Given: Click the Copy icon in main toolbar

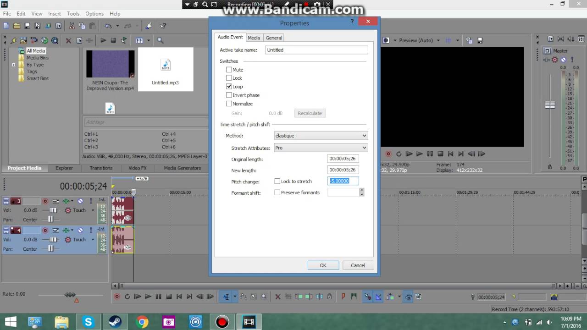Looking at the screenshot, I should click(x=82, y=26).
